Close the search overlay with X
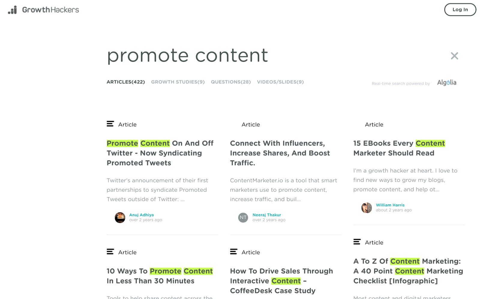 coord(454,56)
